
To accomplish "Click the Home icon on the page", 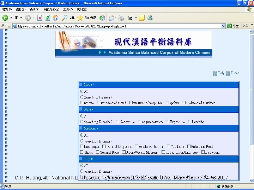I will click(228, 74).
